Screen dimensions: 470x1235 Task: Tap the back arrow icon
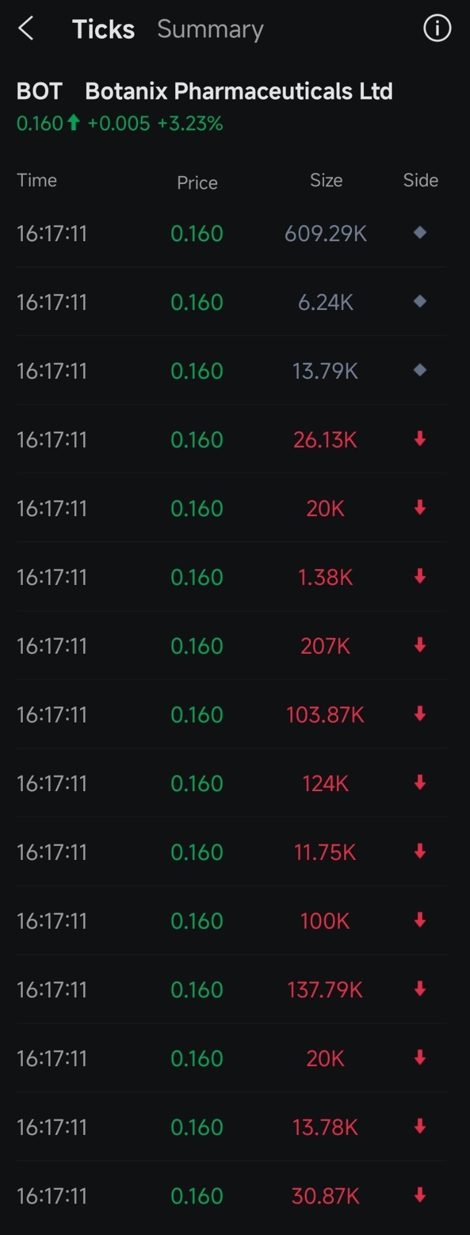click(26, 28)
